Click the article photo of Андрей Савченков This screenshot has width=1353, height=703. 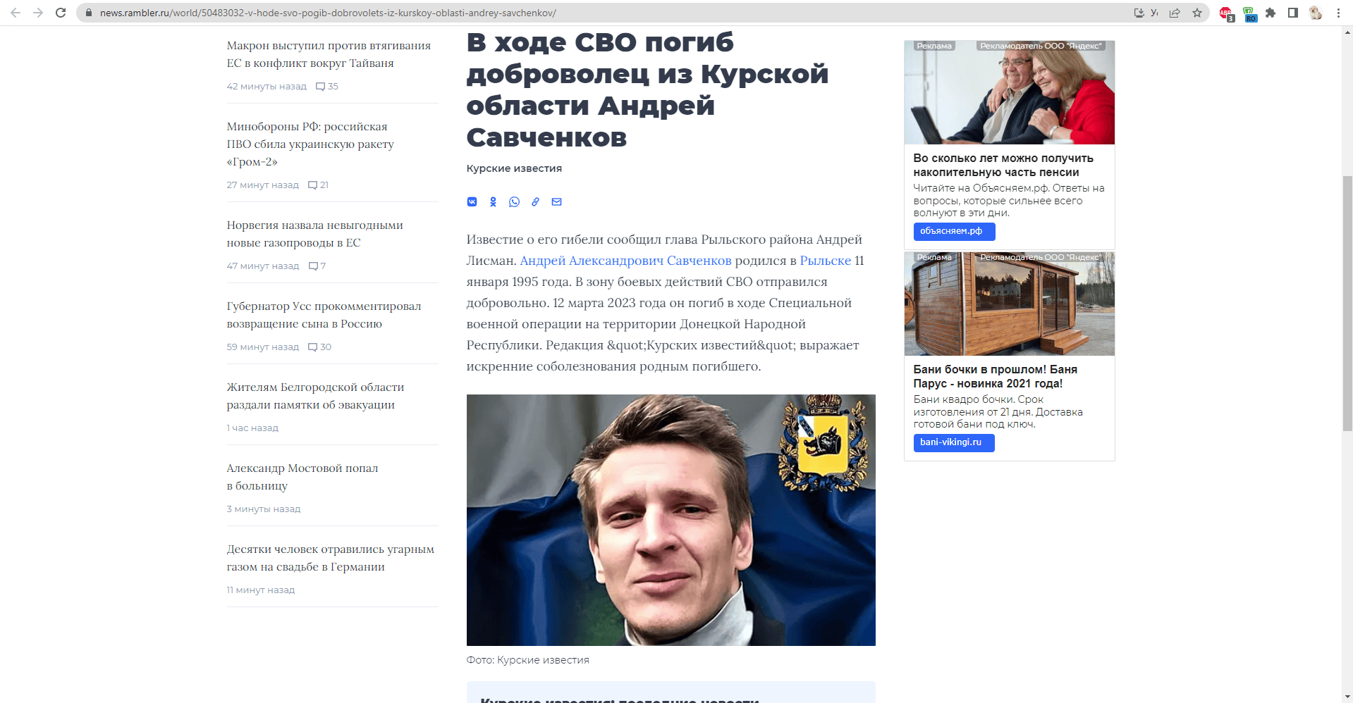[x=671, y=520]
